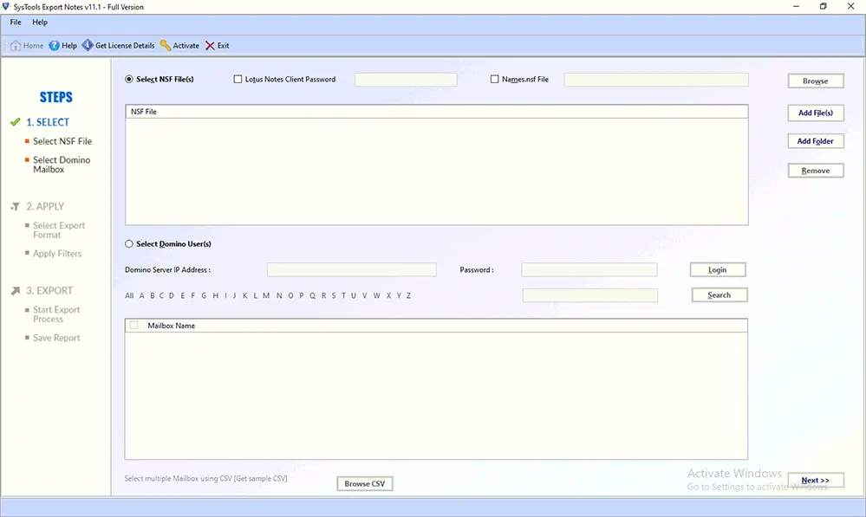866x517 pixels.
Task: Focus the Lotus Notes Client Password field
Action: 406,80
